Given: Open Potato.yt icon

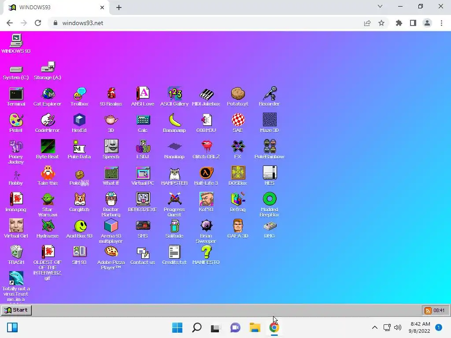Looking at the screenshot, I should [x=237, y=97].
